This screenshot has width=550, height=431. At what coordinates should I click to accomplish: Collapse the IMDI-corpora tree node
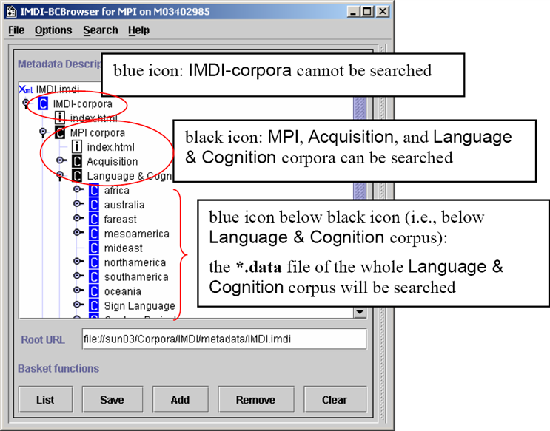[x=26, y=103]
